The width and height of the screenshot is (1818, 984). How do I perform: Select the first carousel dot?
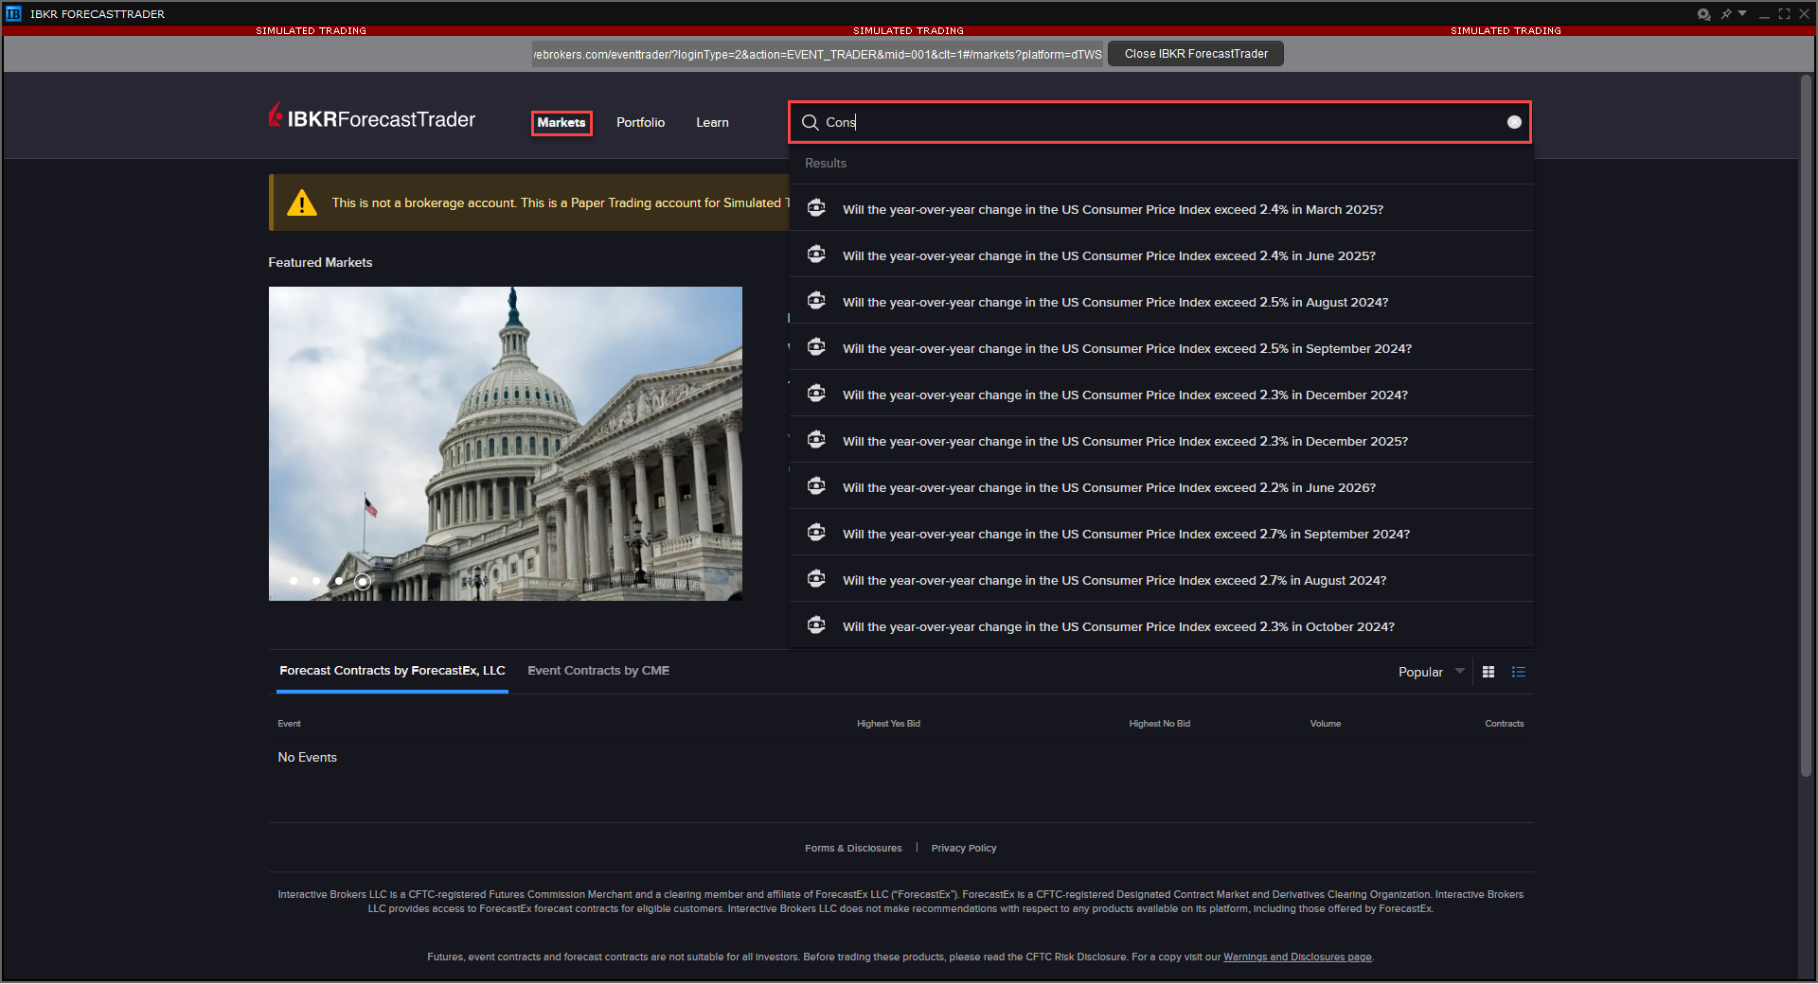(x=294, y=581)
